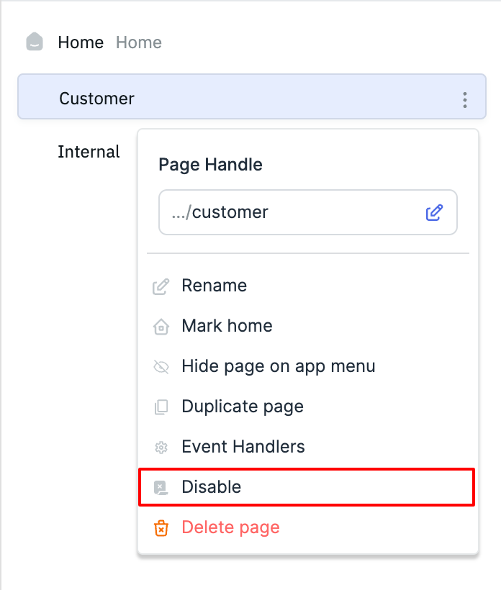Click the crossed-eye icon for hiding page
The width and height of the screenshot is (501, 590).
coord(161,367)
